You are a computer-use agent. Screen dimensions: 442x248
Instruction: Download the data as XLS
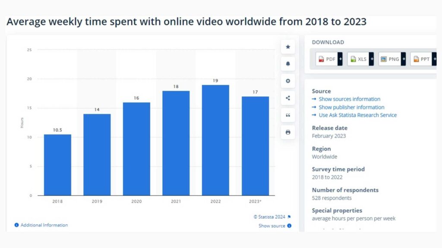pyautogui.click(x=358, y=59)
